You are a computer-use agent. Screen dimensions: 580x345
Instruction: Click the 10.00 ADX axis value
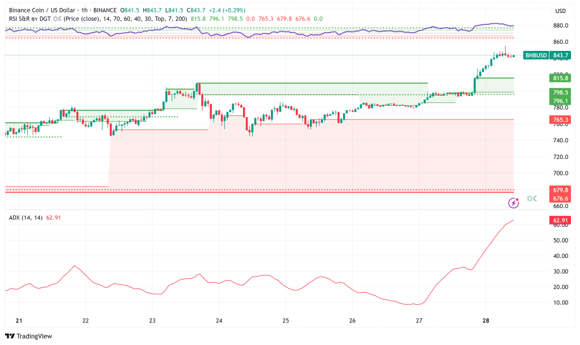[560, 303]
